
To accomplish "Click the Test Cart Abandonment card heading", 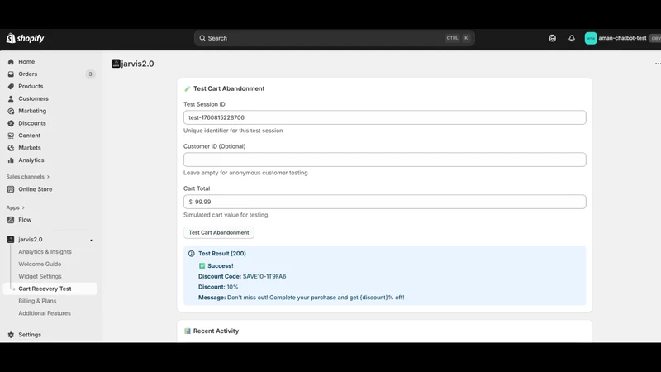I will coord(229,88).
